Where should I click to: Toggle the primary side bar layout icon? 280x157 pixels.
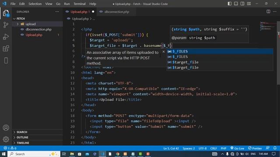tap(230, 4)
